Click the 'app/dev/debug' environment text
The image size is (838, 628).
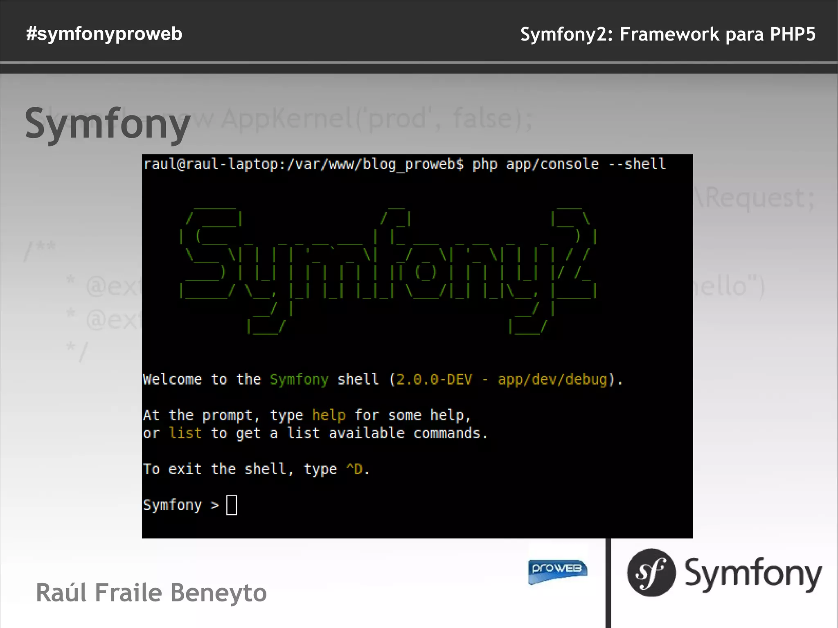pos(552,380)
